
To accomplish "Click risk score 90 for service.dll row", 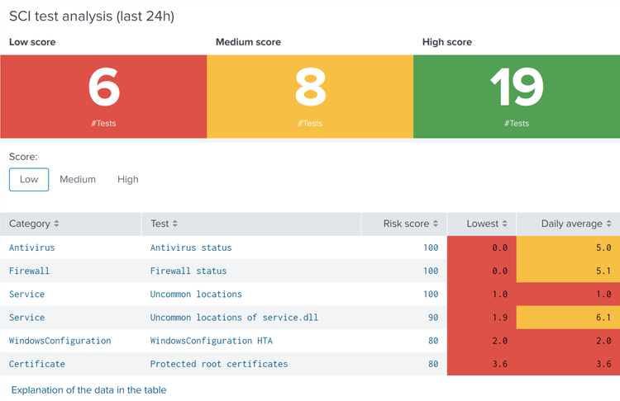I will (x=433, y=318).
